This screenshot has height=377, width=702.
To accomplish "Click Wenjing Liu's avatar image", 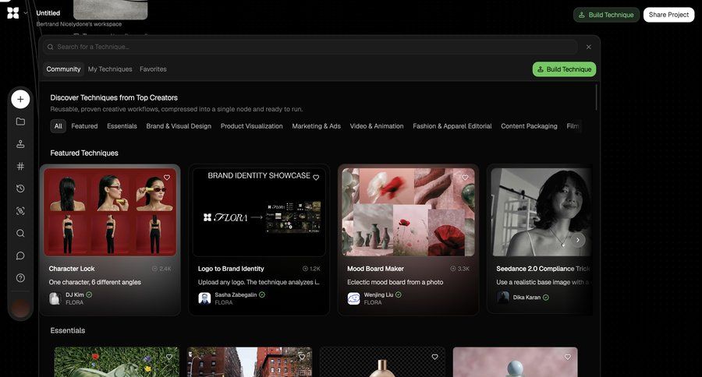I will (x=353, y=298).
